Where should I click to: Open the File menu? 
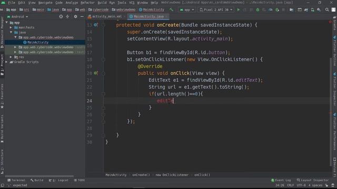tap(12, 3)
